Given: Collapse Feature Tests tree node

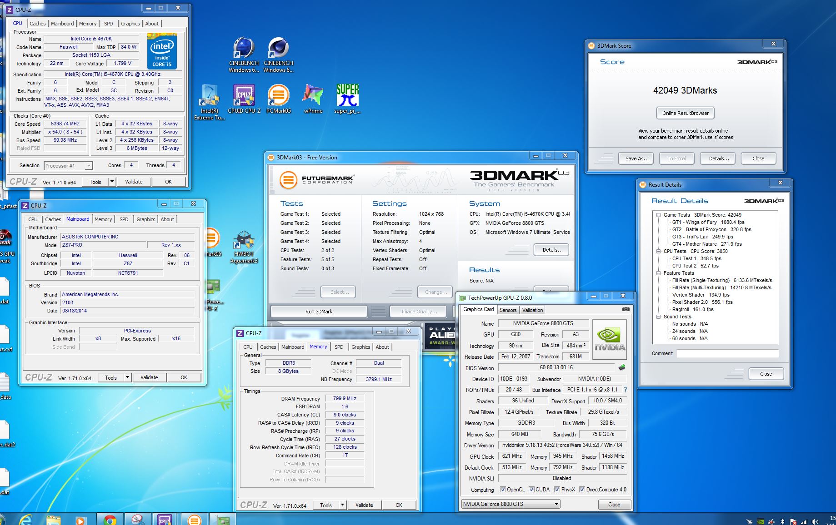Looking at the screenshot, I should pos(658,273).
